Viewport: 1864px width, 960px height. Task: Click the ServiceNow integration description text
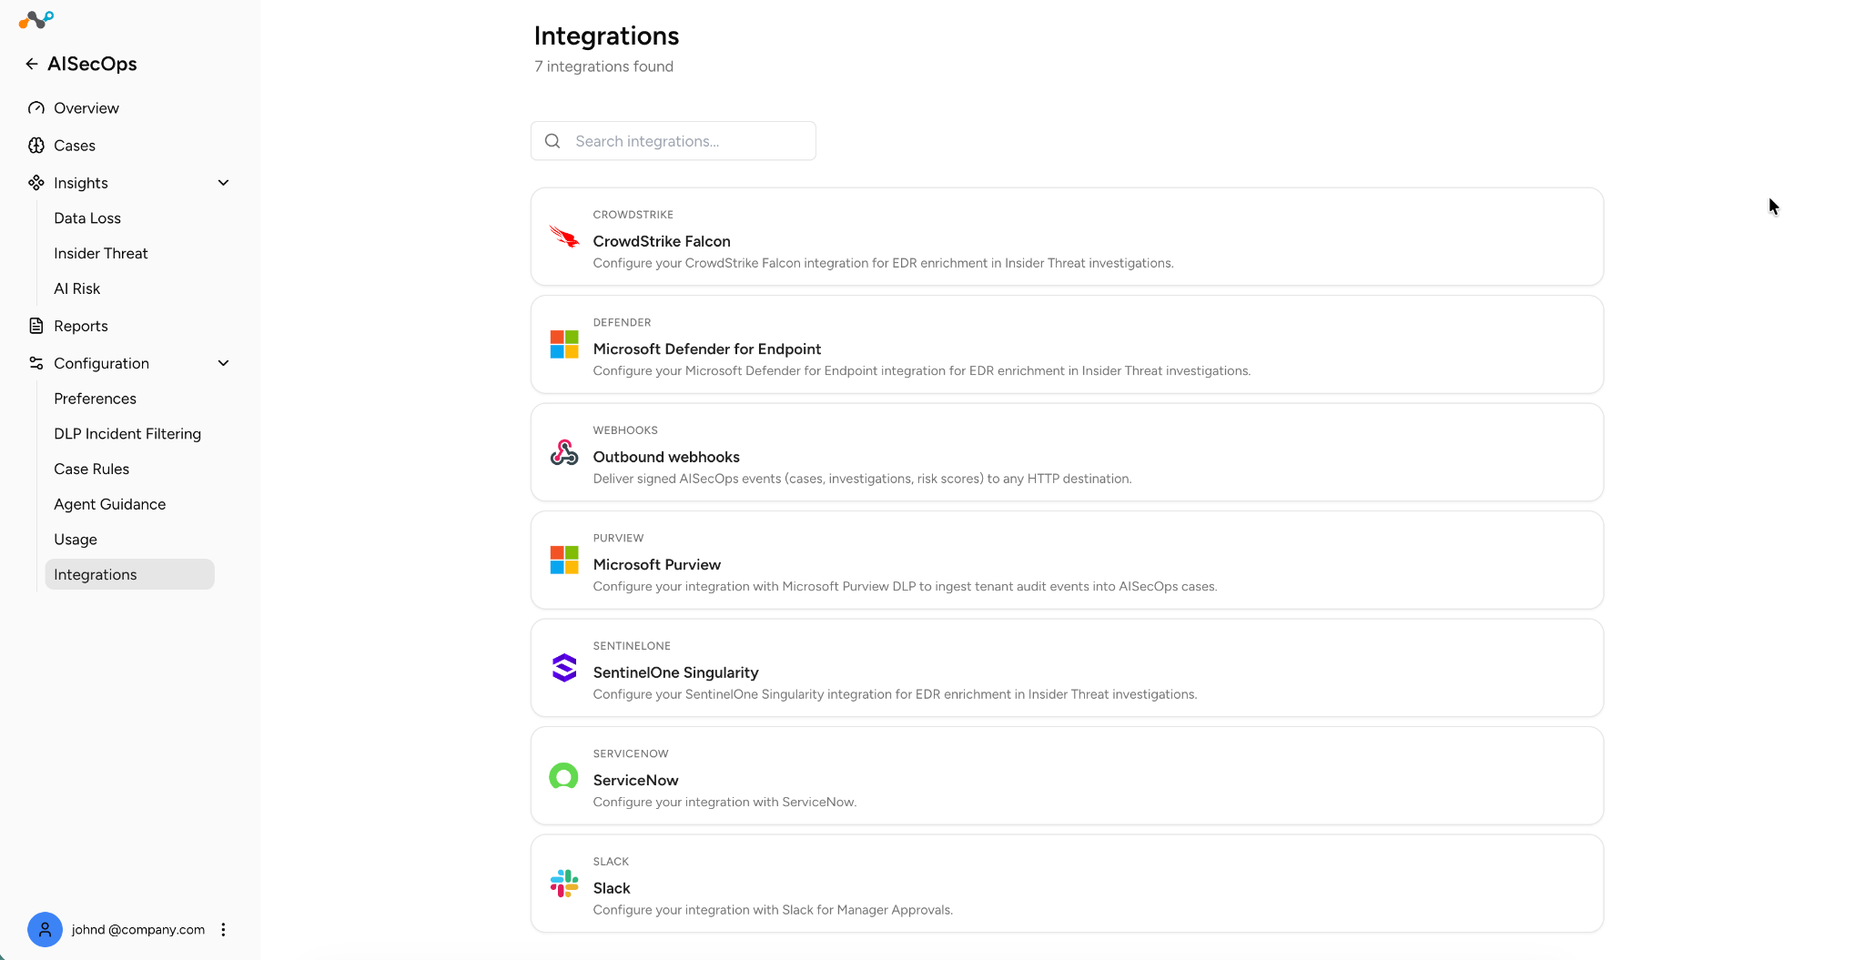click(725, 803)
